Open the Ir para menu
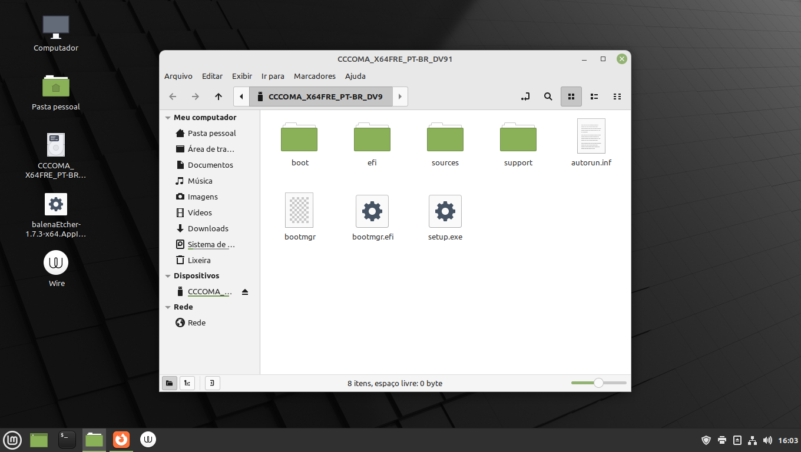 pos(273,76)
